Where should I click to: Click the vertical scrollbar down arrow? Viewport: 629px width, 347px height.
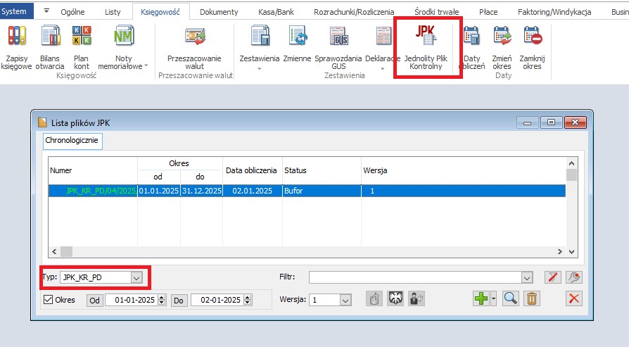571,251
